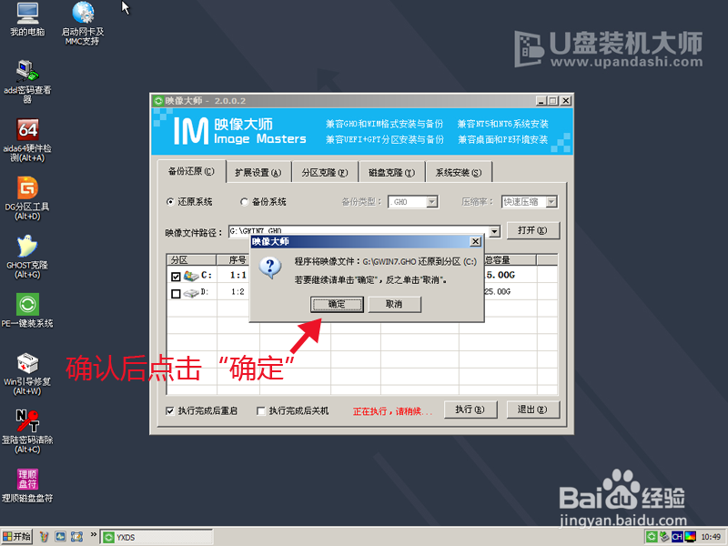Toggle 执行完成后重启 checkbox

(x=170, y=411)
